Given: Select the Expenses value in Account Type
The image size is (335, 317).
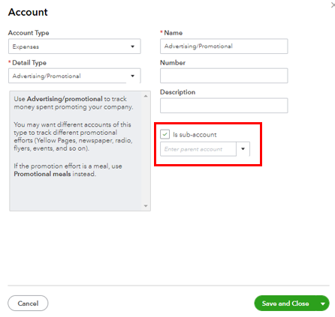Looking at the screenshot, I should click(x=26, y=46).
